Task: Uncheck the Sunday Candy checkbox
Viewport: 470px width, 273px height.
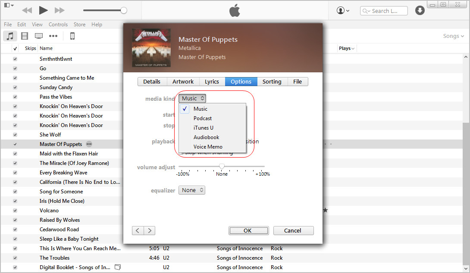Action: point(15,87)
